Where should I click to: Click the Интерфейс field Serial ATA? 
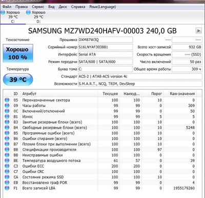(106, 55)
